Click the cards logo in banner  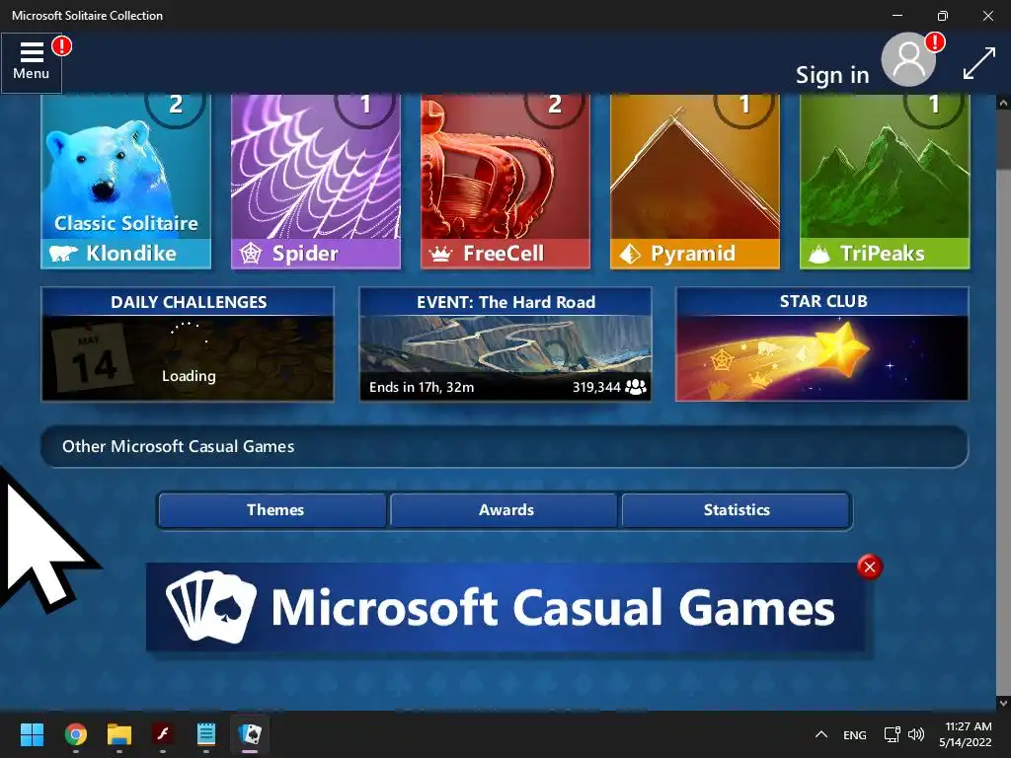[x=211, y=607]
